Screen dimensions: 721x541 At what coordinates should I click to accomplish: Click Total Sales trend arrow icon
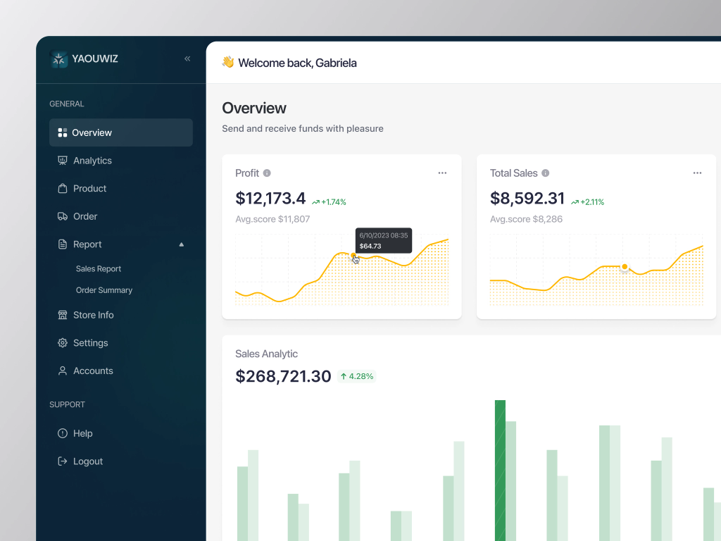point(575,202)
